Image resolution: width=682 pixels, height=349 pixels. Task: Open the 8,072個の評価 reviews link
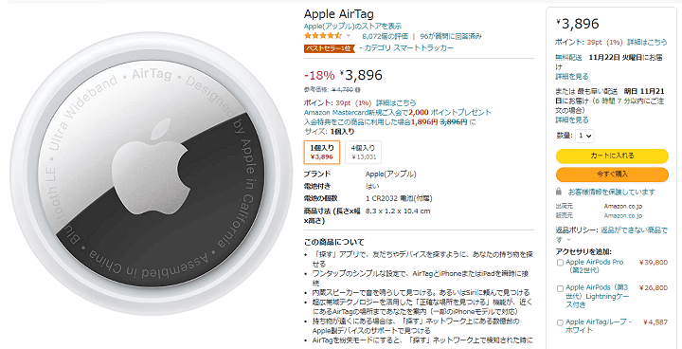coord(385,36)
